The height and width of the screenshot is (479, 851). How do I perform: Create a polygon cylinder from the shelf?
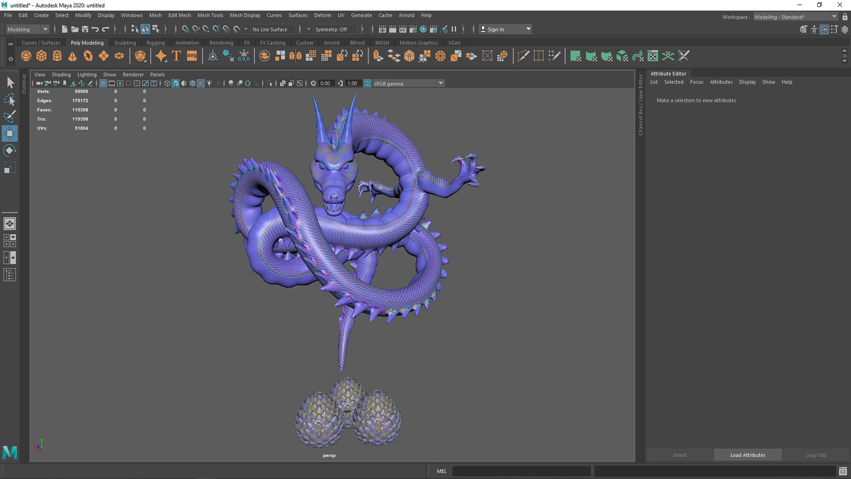pos(57,56)
